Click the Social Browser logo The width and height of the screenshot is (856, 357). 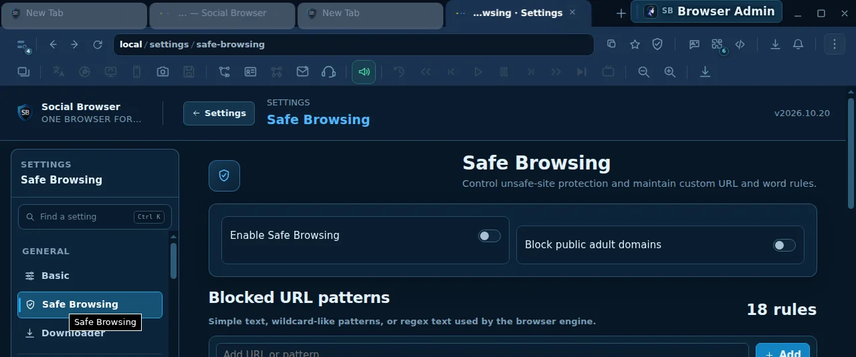coord(25,113)
